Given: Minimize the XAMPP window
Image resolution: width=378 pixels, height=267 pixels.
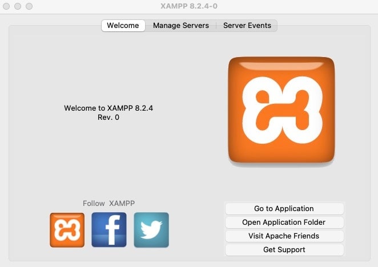Looking at the screenshot, I should (x=18, y=6).
